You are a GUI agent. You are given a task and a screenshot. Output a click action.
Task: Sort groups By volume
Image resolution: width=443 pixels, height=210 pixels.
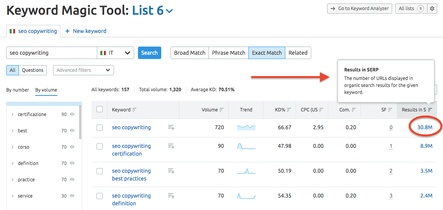pos(46,90)
